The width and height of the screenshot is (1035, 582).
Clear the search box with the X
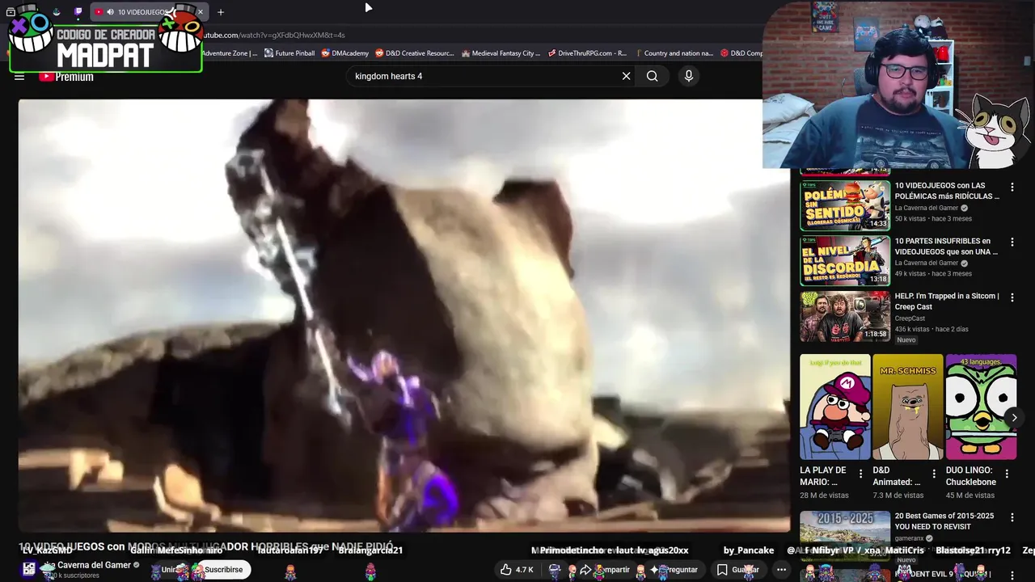point(626,76)
